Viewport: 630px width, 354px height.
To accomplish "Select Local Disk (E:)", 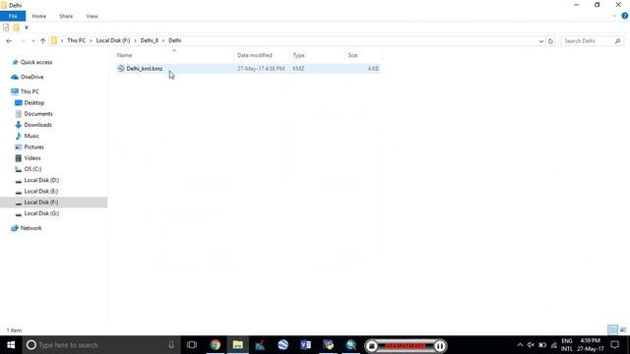I will pos(41,191).
